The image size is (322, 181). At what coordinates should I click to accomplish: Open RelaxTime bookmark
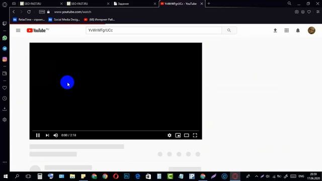(x=29, y=20)
